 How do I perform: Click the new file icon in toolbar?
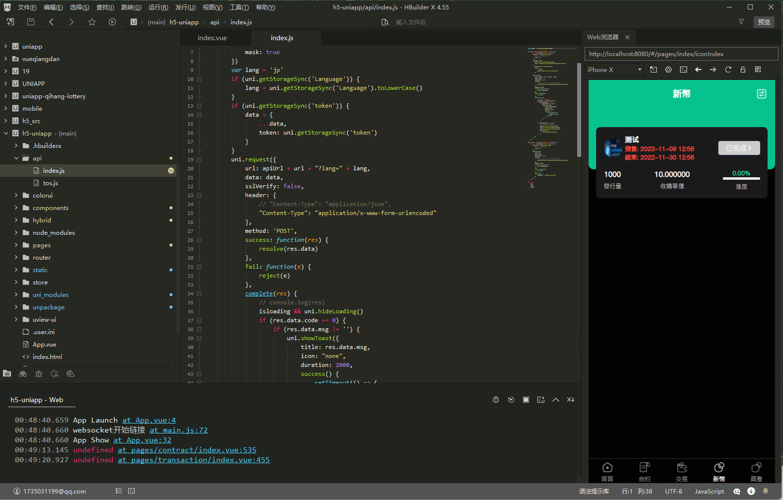tap(10, 22)
